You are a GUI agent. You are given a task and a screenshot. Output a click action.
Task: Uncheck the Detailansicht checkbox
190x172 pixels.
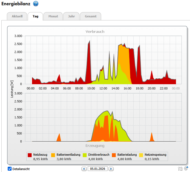pyautogui.click(x=10, y=169)
